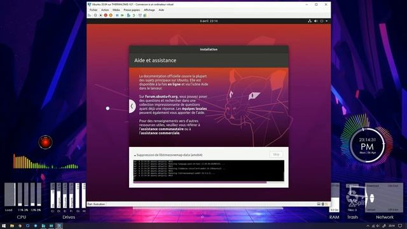Open the Fichier menu

click(93, 10)
